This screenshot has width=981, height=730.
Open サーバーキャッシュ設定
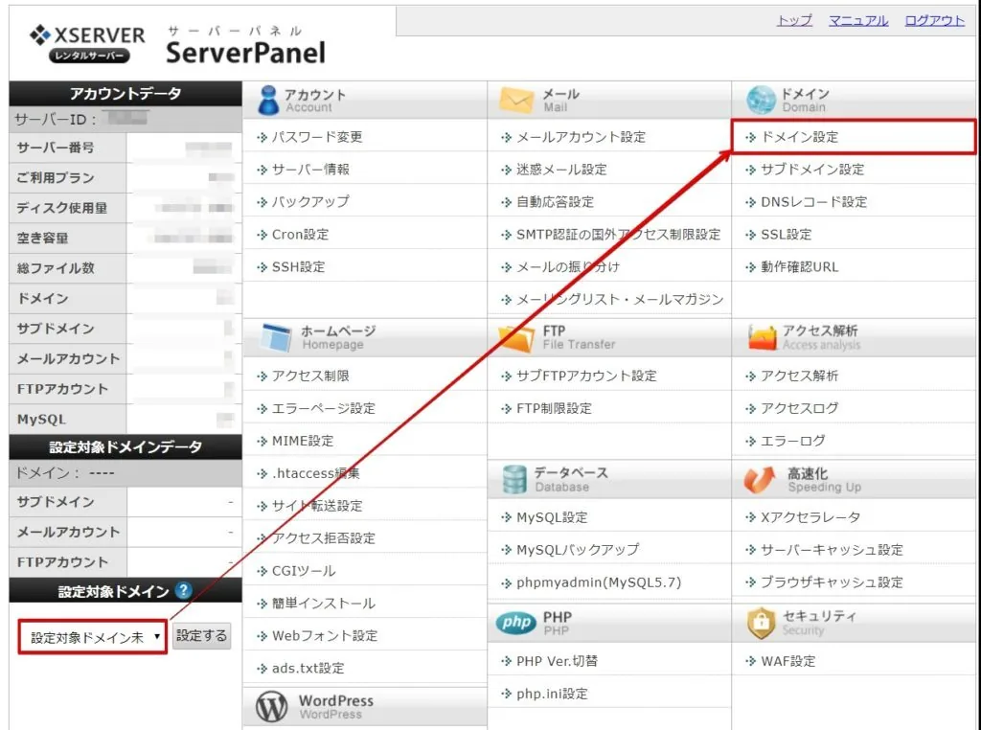pos(832,550)
